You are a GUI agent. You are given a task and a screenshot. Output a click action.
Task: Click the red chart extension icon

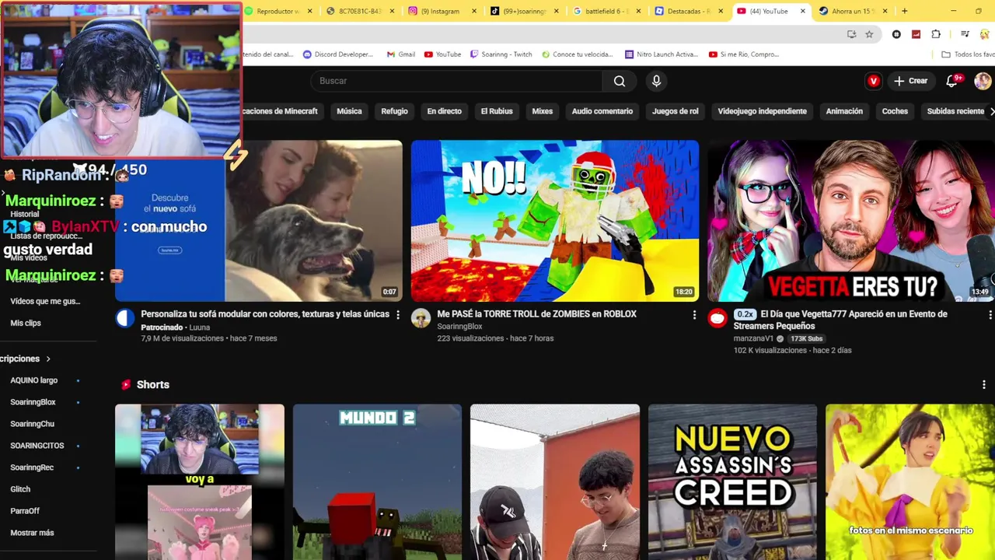pos(916,34)
